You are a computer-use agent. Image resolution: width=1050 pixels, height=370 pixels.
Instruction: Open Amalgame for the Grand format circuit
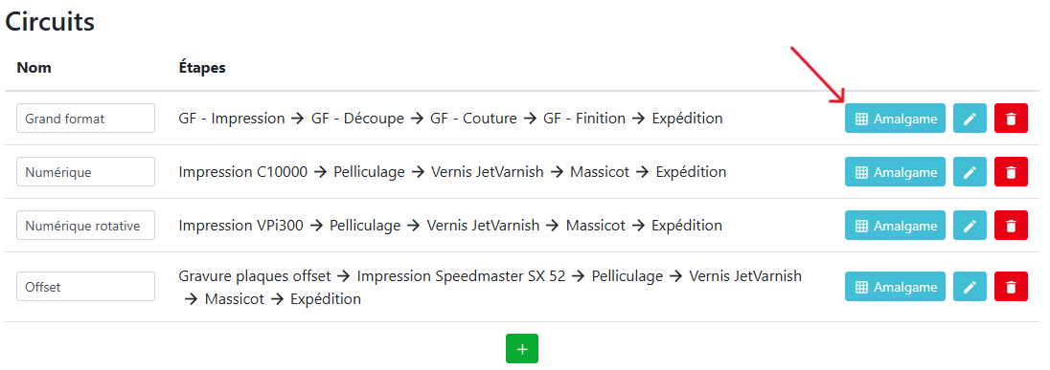[896, 119]
